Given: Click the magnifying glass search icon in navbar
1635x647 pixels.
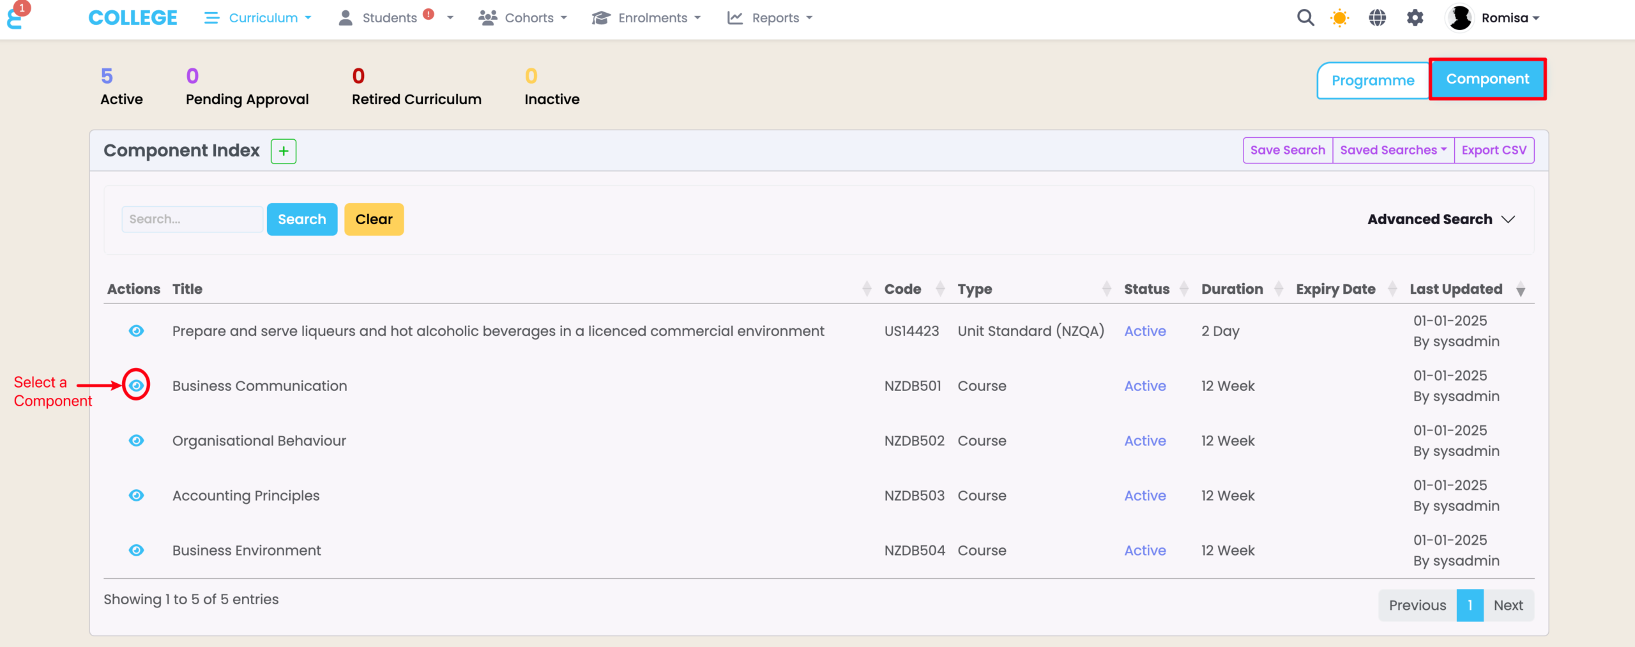Looking at the screenshot, I should point(1305,18).
